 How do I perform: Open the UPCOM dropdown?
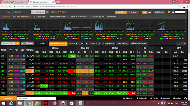[95, 44]
